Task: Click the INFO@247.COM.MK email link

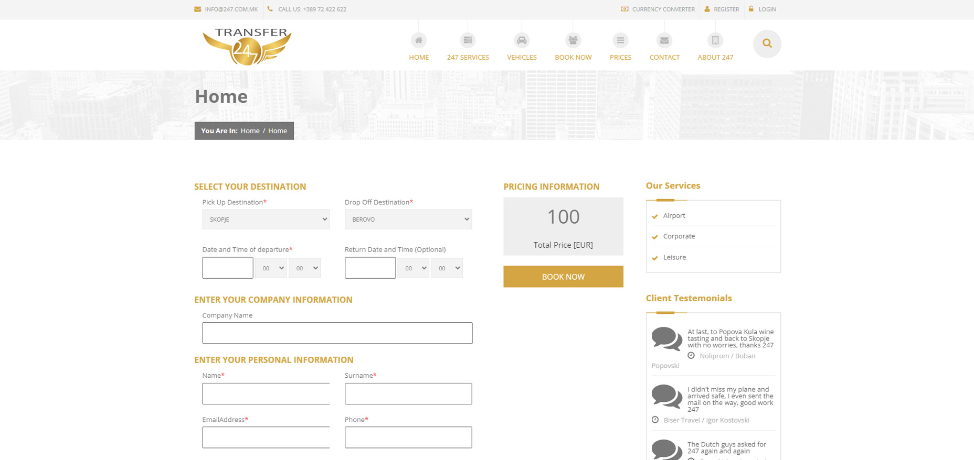Action: click(231, 9)
